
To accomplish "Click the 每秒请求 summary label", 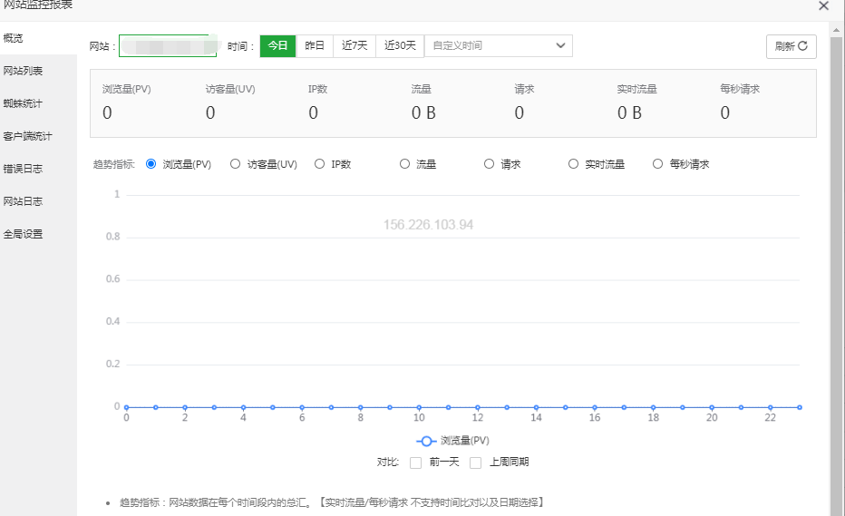I will [x=740, y=89].
